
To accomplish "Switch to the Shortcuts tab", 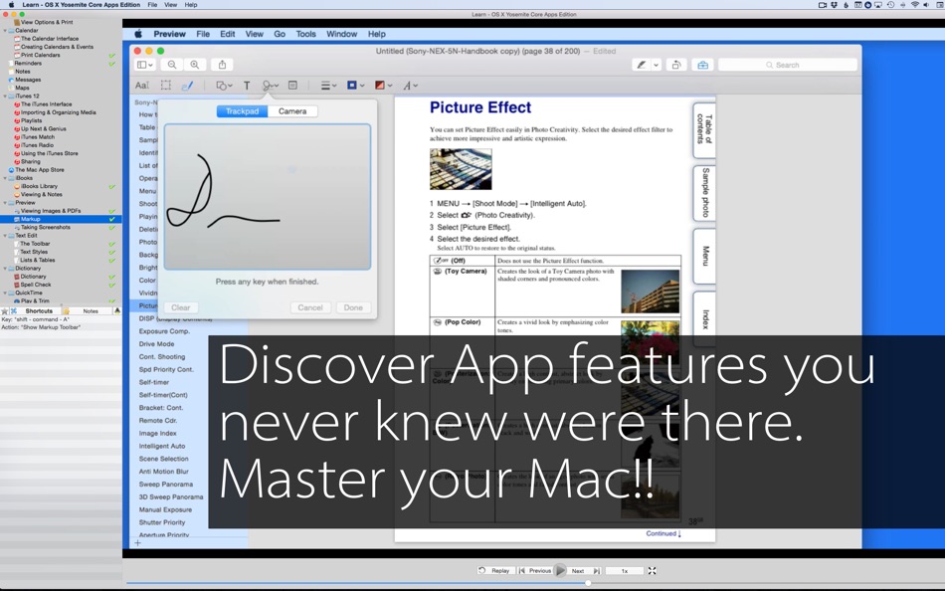I will point(39,311).
